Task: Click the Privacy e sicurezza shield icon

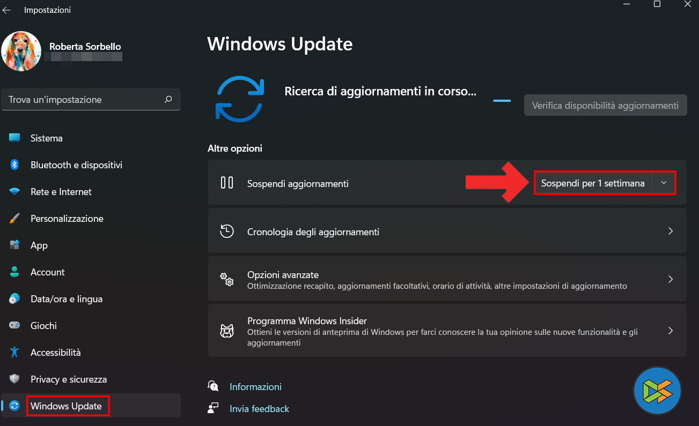Action: (14, 379)
